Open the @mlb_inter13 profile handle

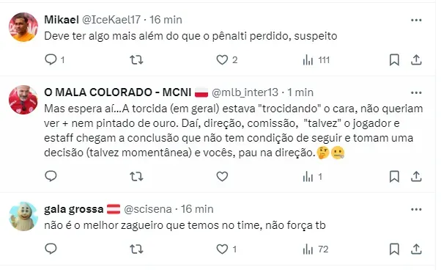245,92
